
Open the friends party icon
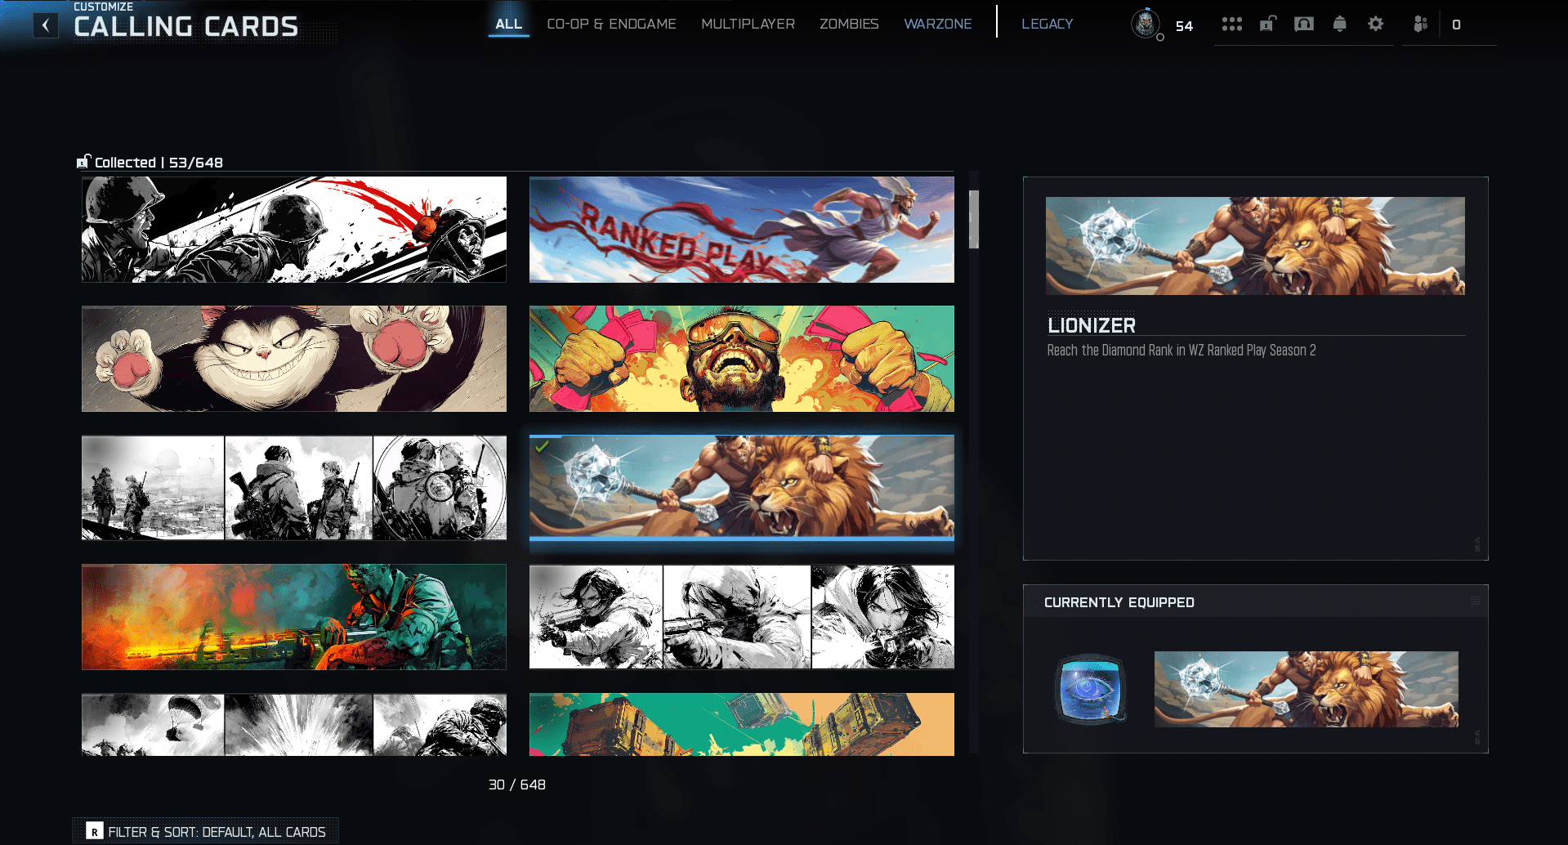click(1421, 25)
